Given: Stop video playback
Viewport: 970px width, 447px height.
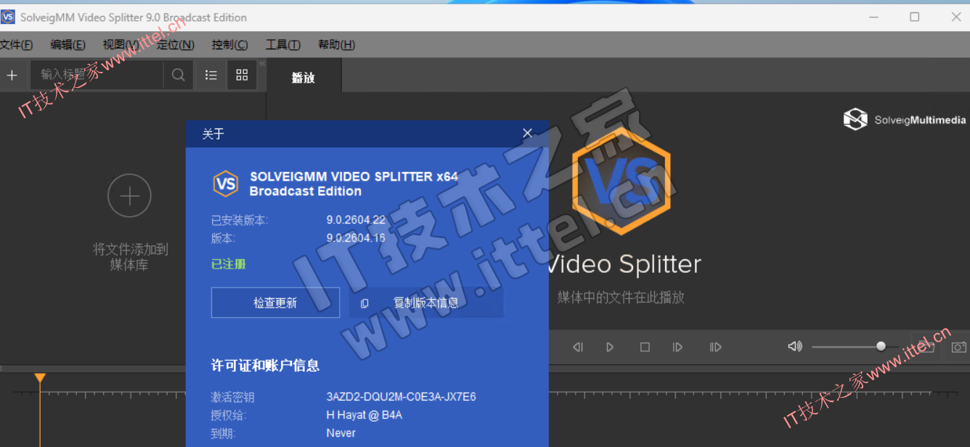Looking at the screenshot, I should pyautogui.click(x=645, y=348).
